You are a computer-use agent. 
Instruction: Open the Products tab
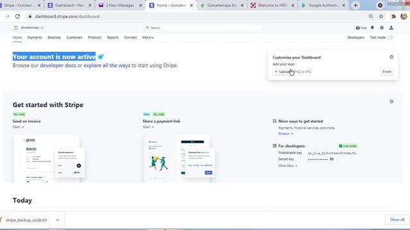pyautogui.click(x=95, y=38)
